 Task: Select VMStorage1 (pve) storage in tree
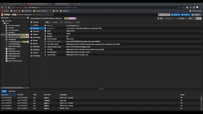[14, 51]
